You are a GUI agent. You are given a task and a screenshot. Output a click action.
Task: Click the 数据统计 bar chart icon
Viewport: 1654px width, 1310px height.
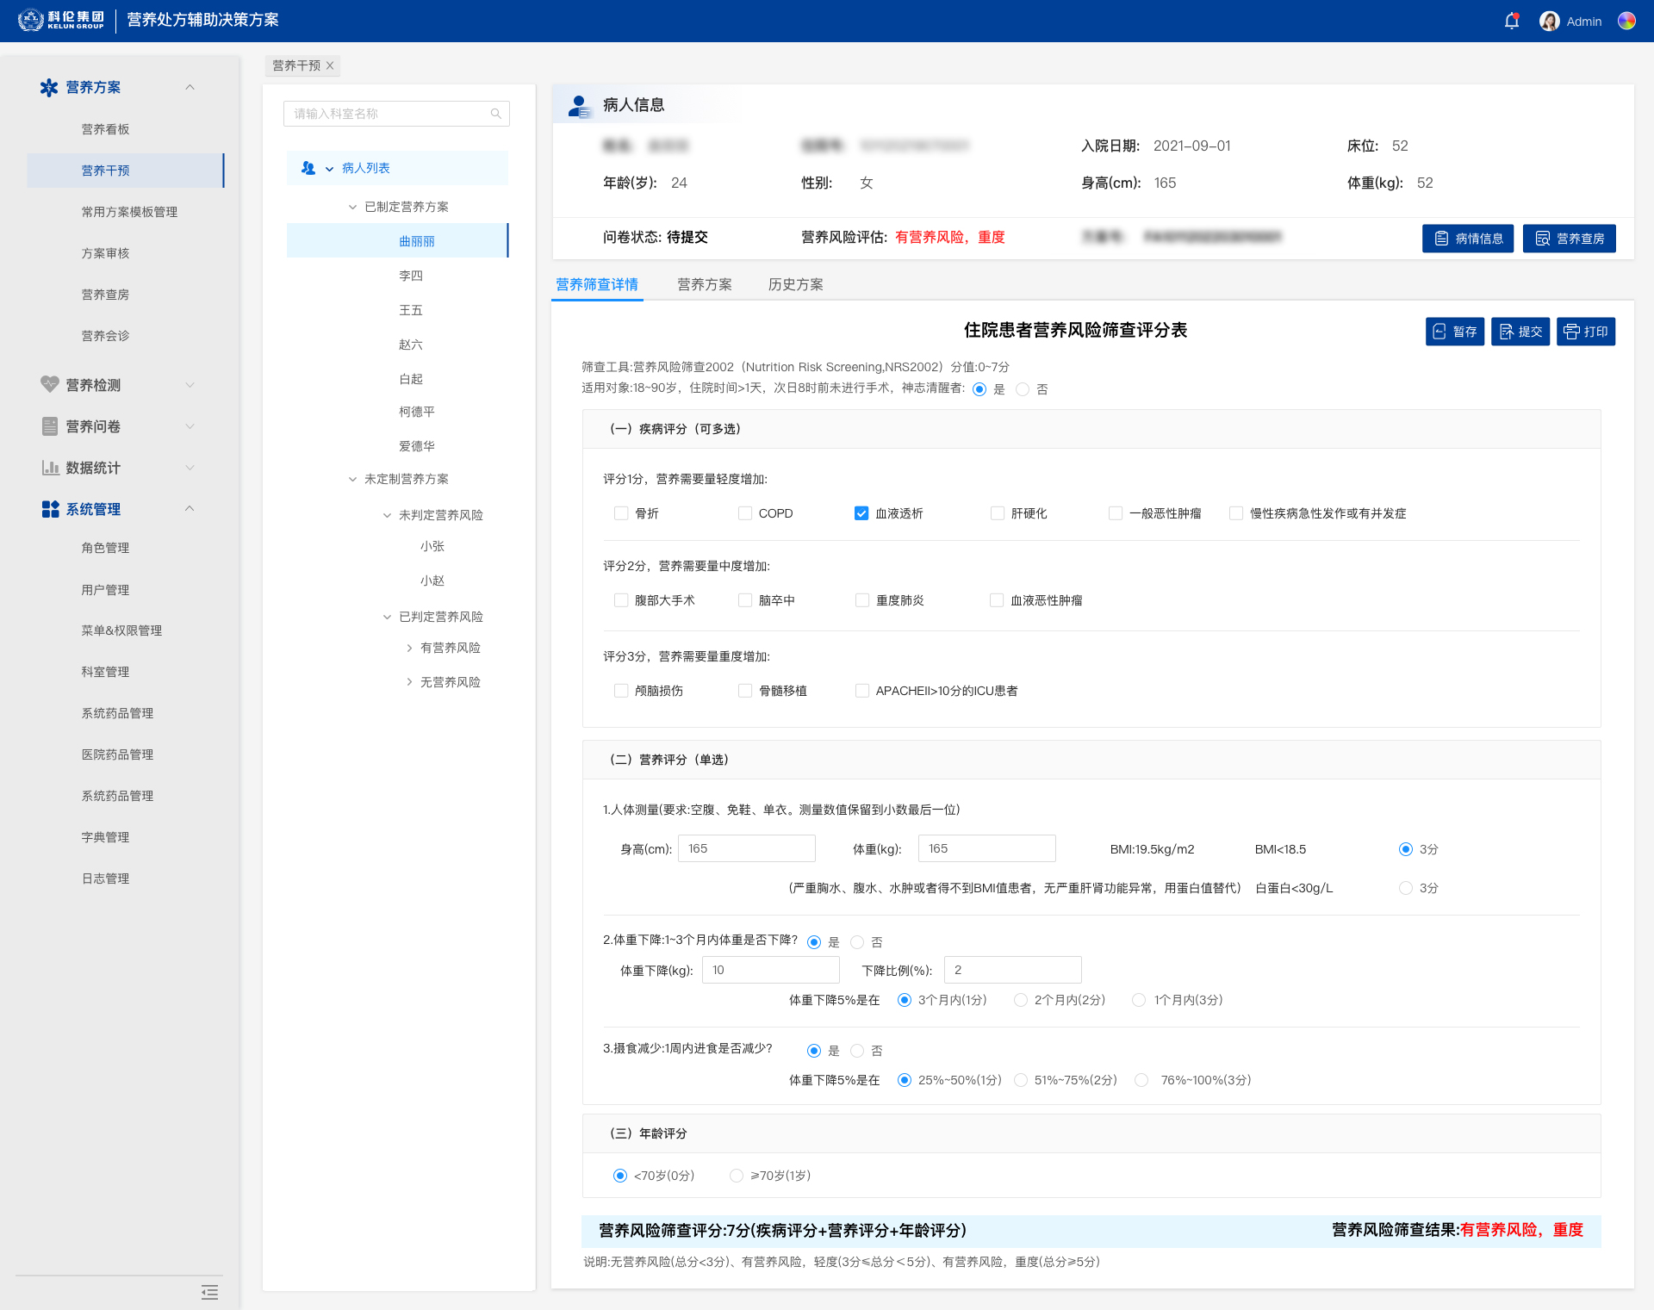49,468
